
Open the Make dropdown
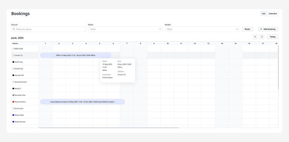(x=125, y=29)
